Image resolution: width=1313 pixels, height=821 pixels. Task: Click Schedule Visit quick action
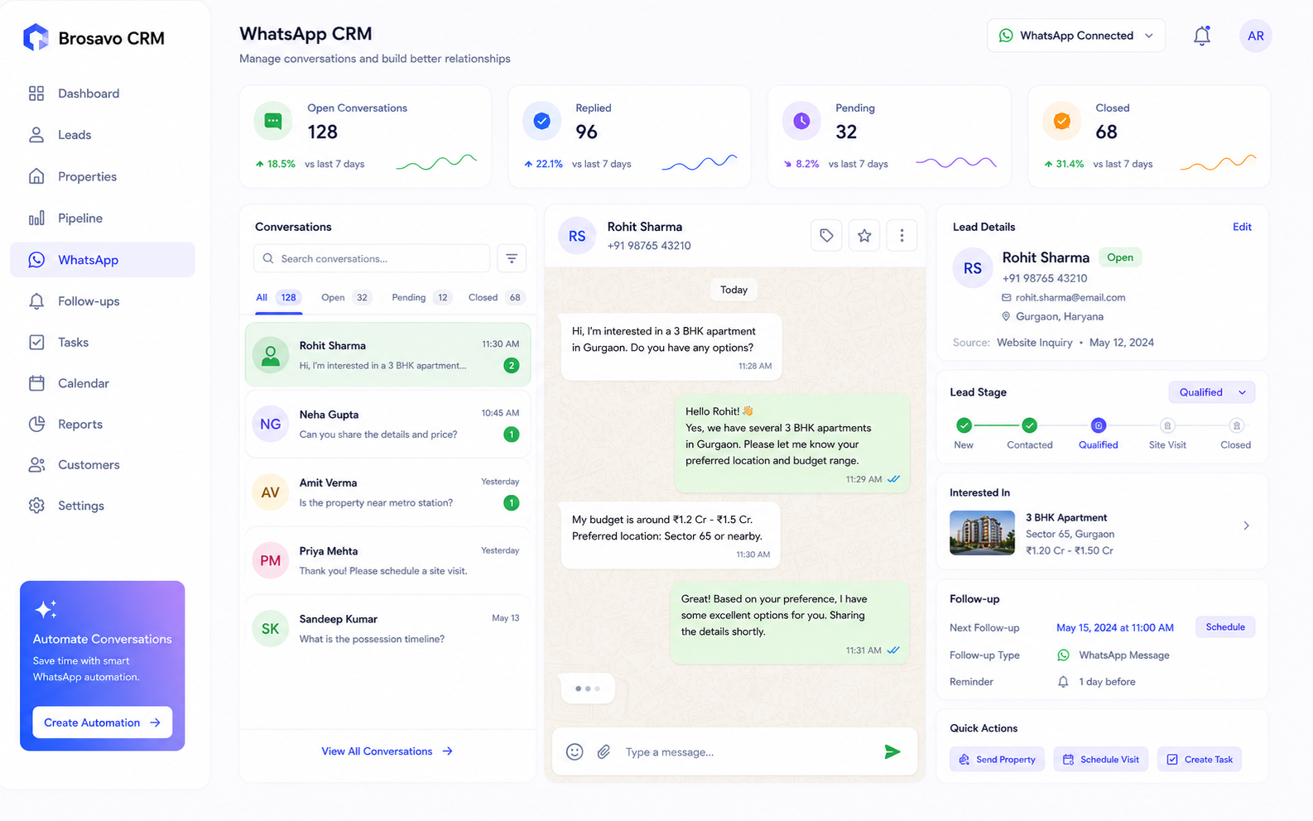[x=1101, y=760]
